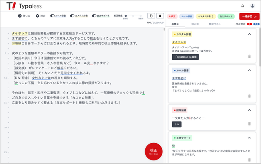Viewport: 261px width, 164px height.
Task: Collapse the 削除候補 card
Action: 249,109
